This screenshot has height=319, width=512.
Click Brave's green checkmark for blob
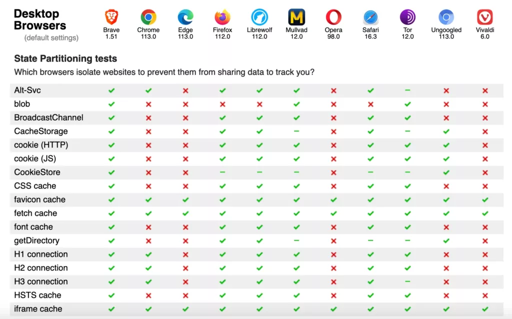coord(111,104)
